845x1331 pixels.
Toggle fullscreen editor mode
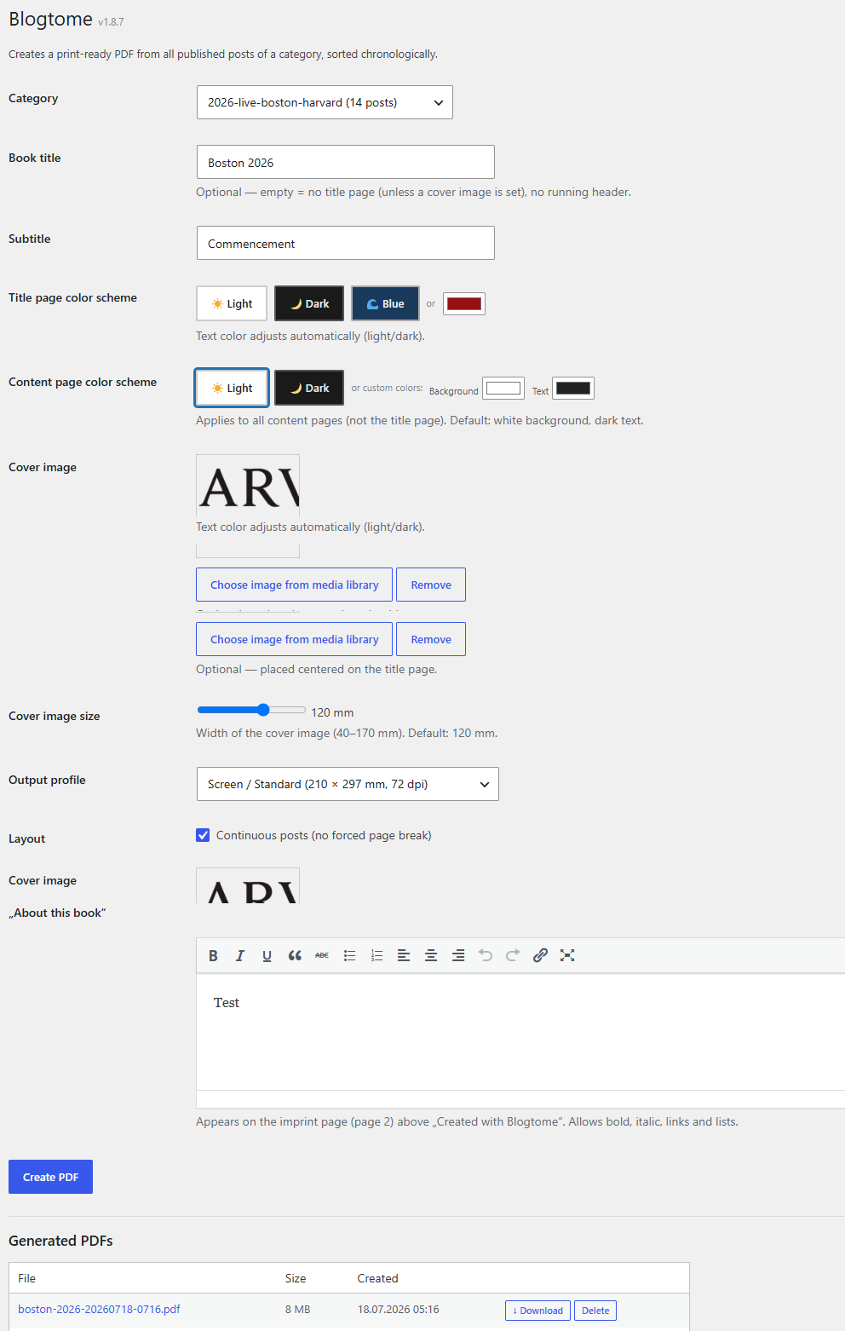(x=567, y=955)
